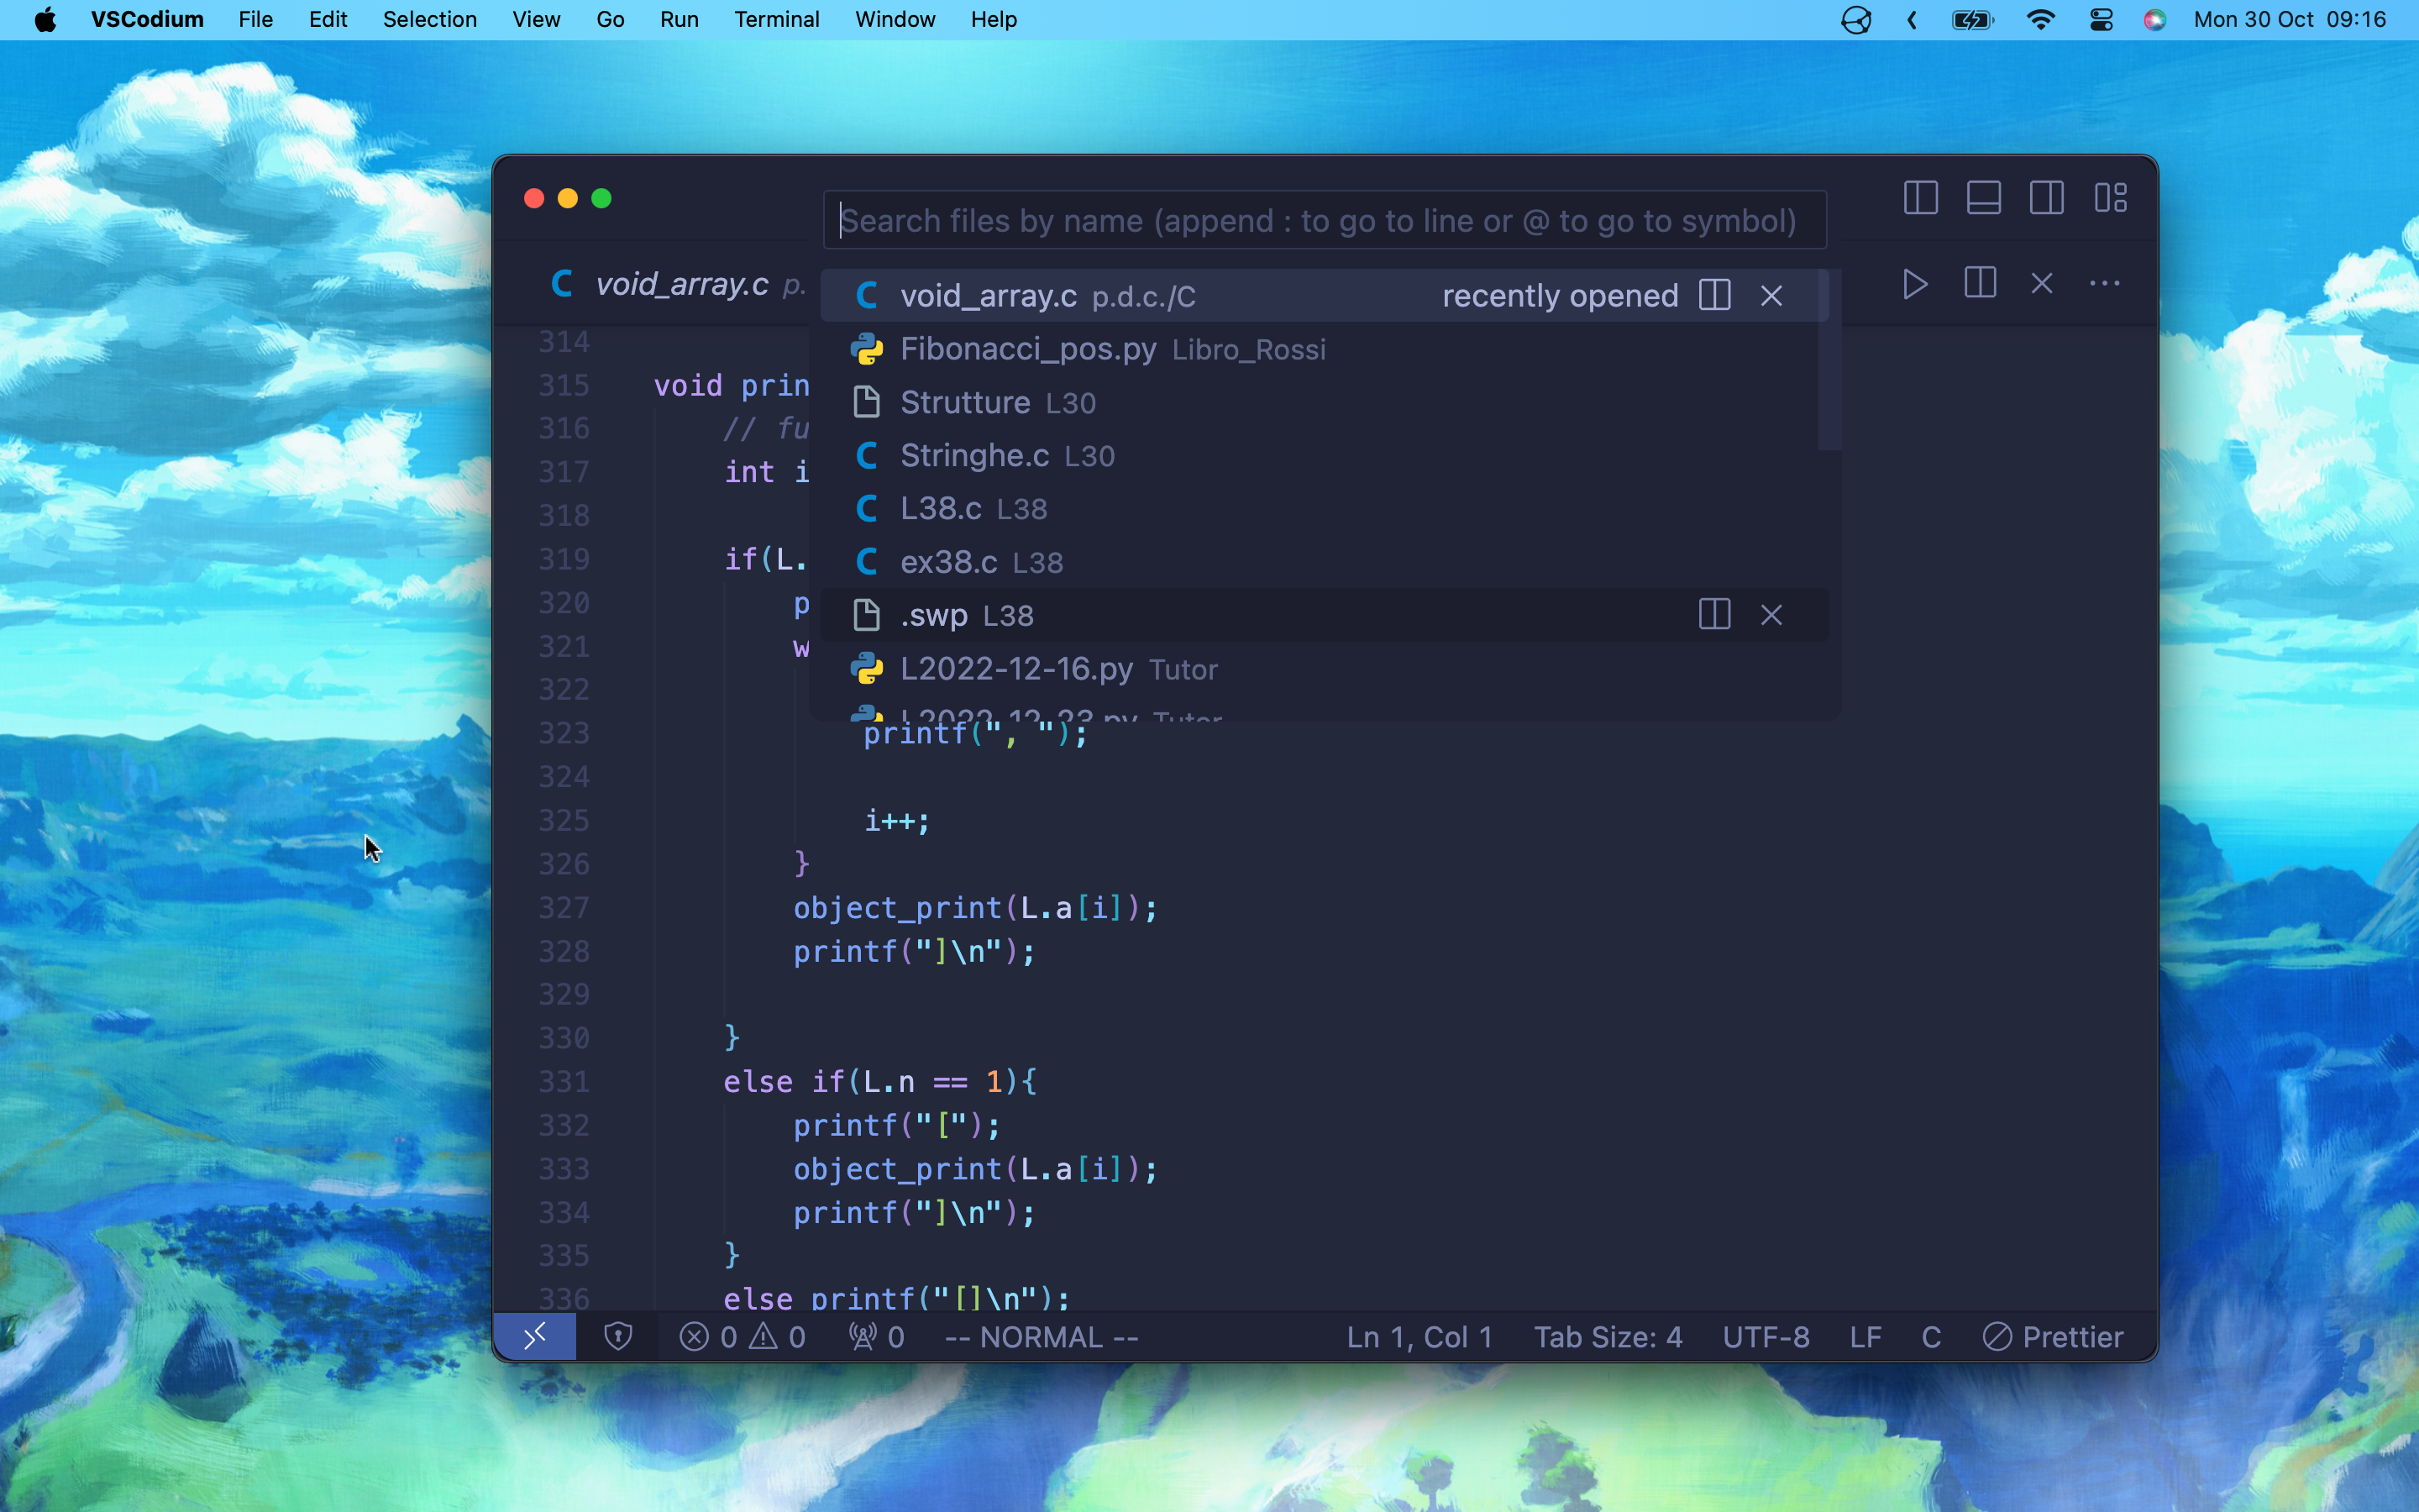This screenshot has height=1512, width=2419.
Task: Click the date and time in menu bar
Action: coord(2289,19)
